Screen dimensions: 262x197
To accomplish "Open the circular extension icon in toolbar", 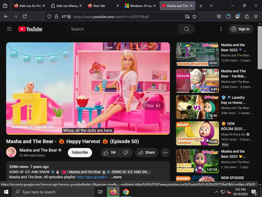I will [228, 16].
